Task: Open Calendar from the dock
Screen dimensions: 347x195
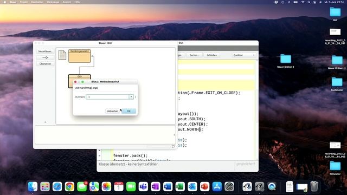Action: pos(119,186)
